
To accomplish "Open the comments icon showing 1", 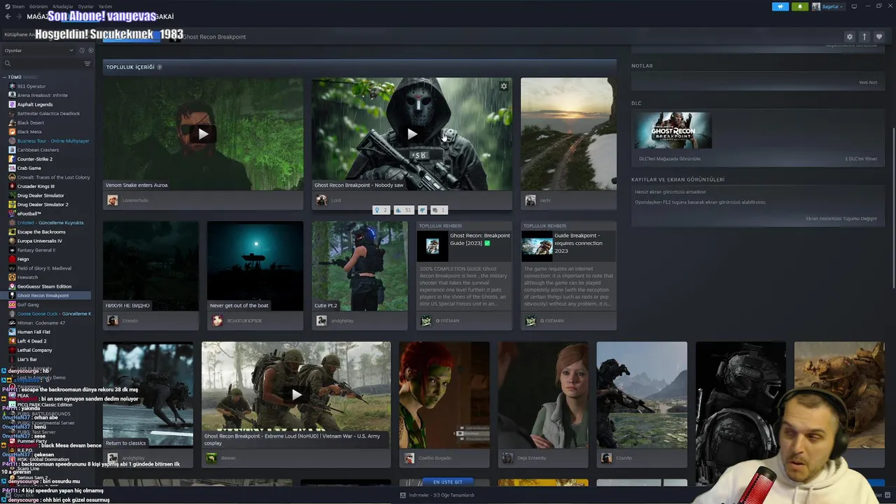I will click(x=439, y=210).
